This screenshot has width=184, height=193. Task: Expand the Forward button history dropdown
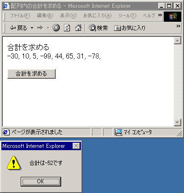coord(48,28)
